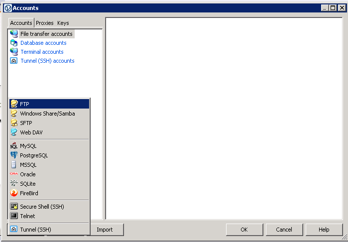The image size is (348, 242).
Task: Choose MSSQL from the account menu
Action: point(28,165)
